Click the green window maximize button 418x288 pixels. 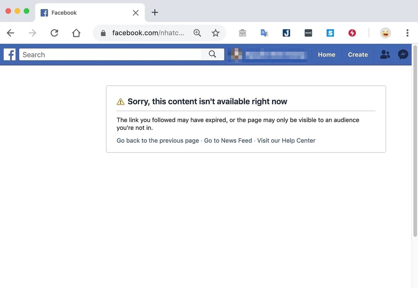tap(26, 11)
